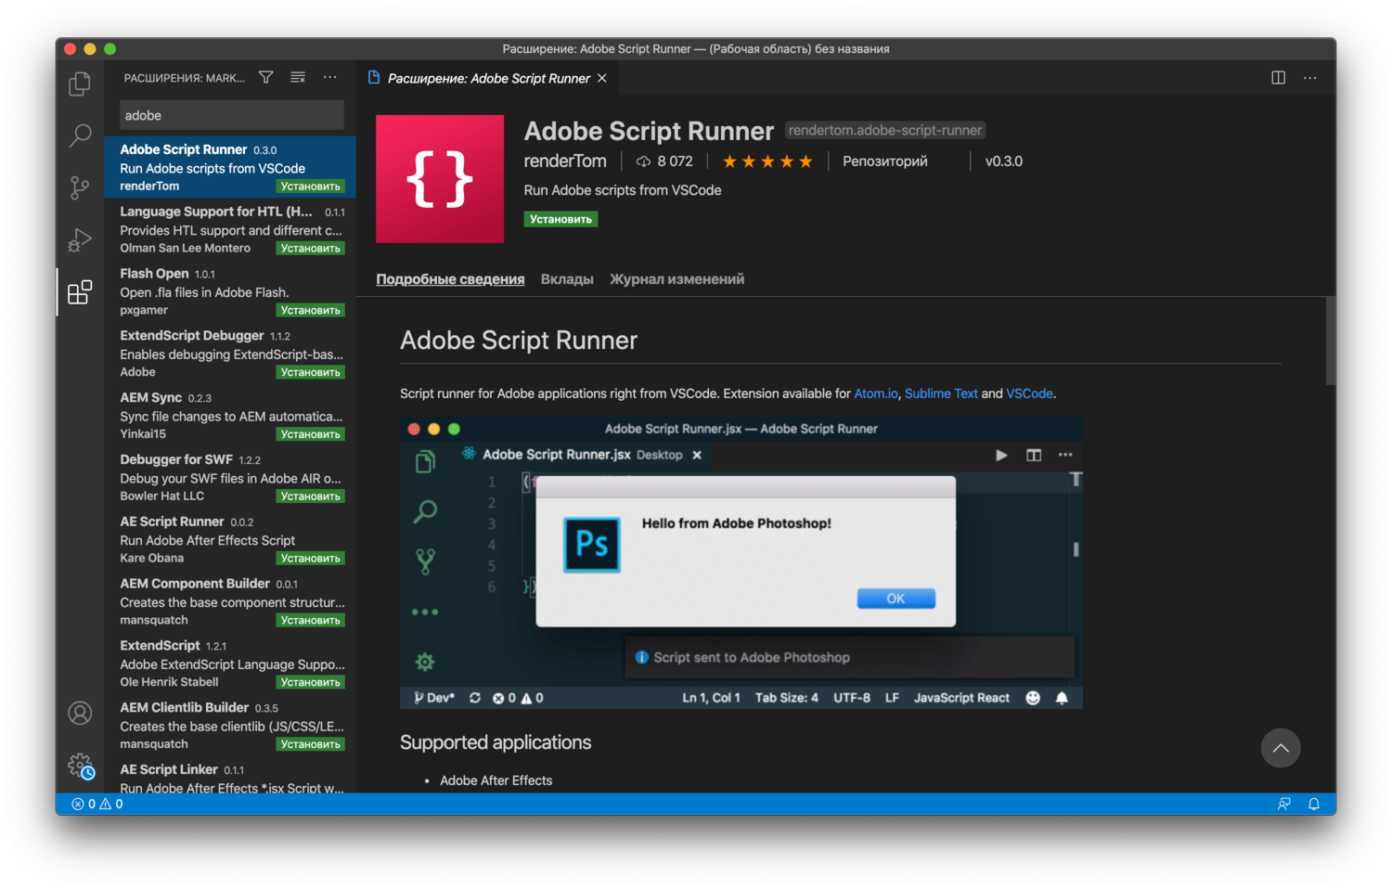Select Flash Open in extension list
The width and height of the screenshot is (1392, 889).
pyautogui.click(x=230, y=291)
